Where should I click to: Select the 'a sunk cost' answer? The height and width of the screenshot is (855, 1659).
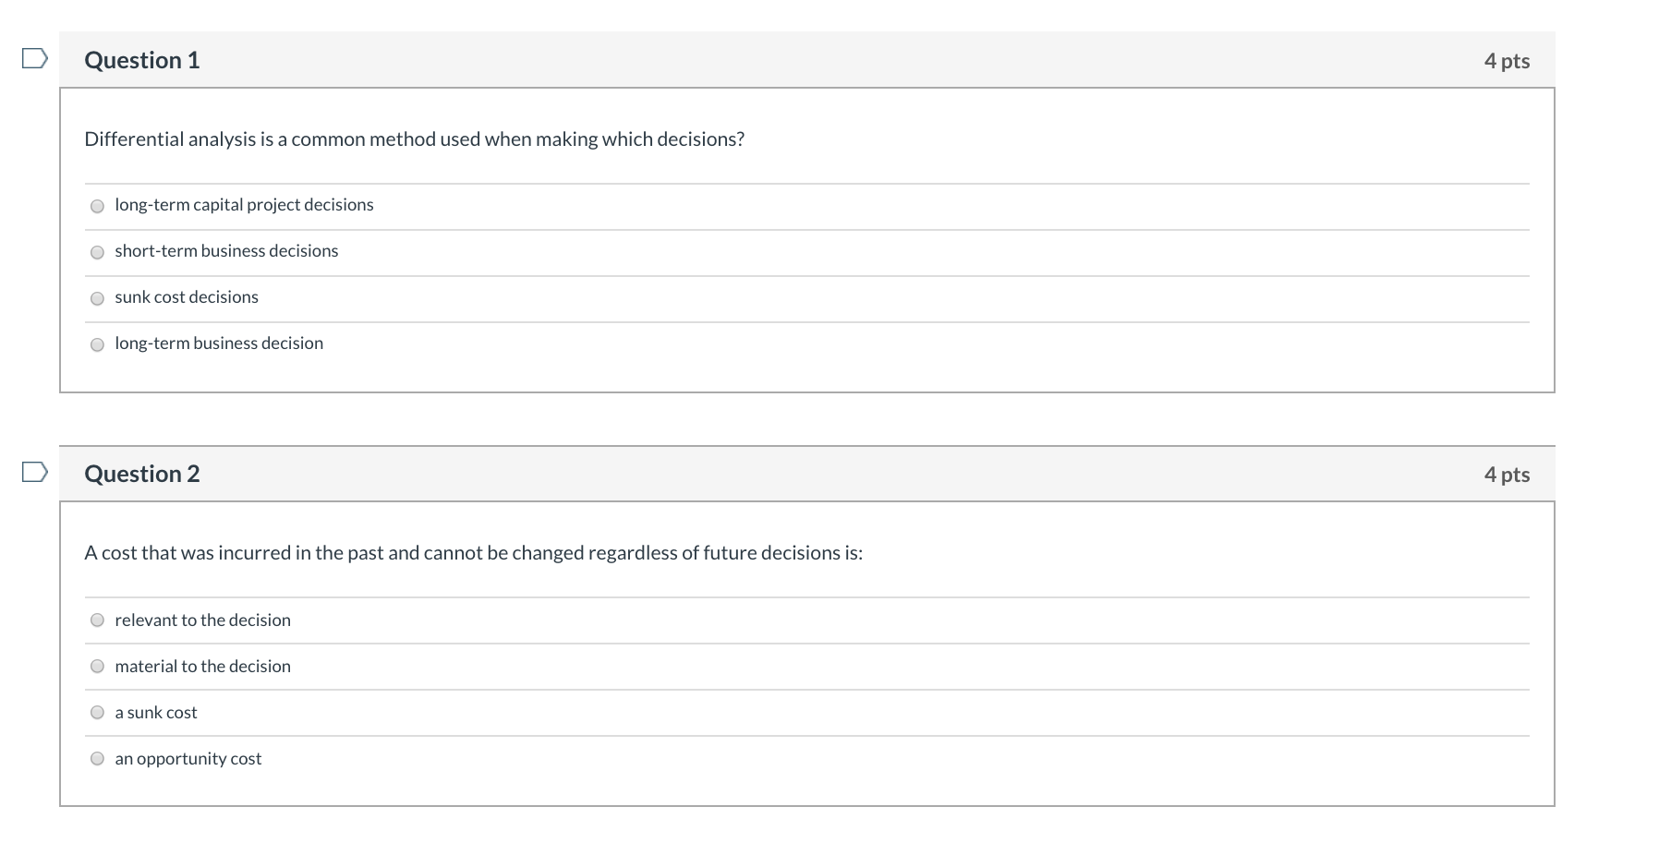(97, 712)
